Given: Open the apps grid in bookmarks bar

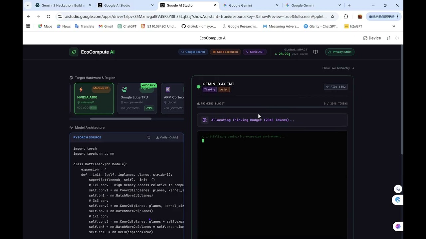Looking at the screenshot, I should coord(28,26).
